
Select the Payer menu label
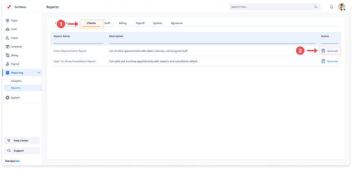[x=14, y=21]
